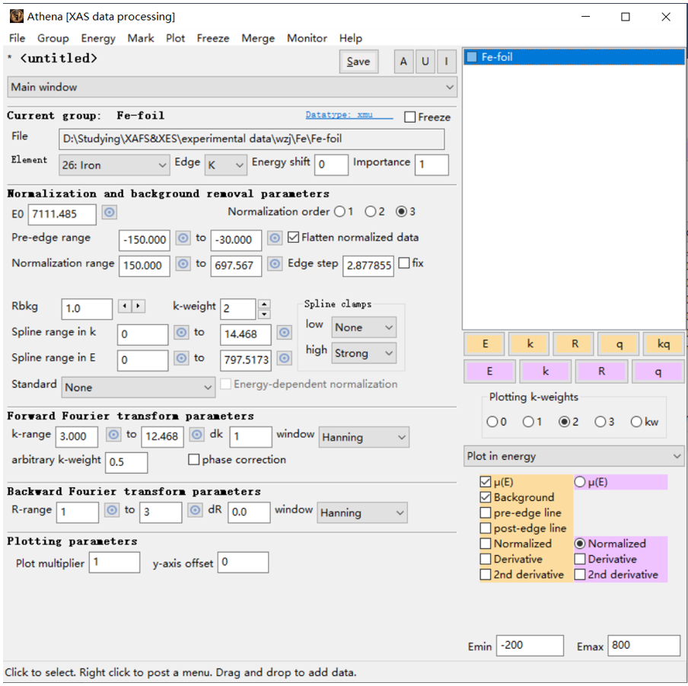
Task: Click the orange kq plot button
Action: 663,344
